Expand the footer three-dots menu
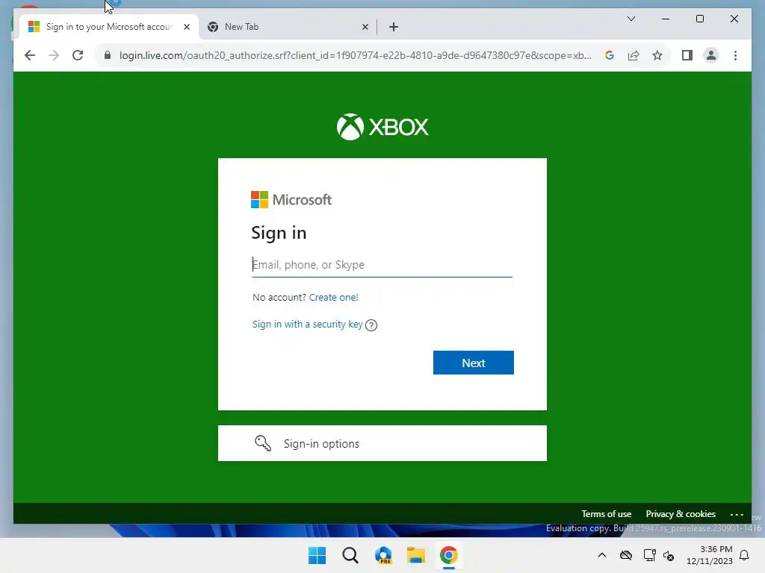765x573 pixels. coord(737,515)
